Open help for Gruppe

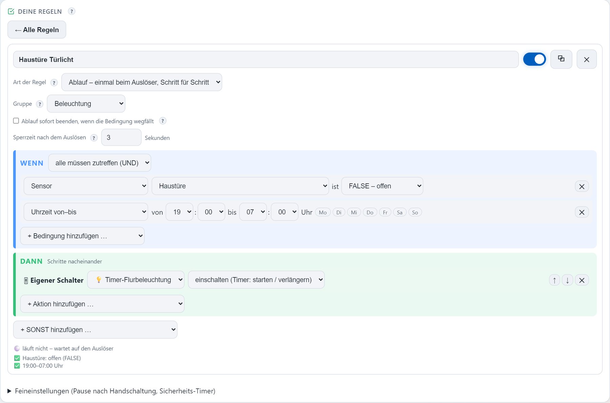pyautogui.click(x=40, y=104)
